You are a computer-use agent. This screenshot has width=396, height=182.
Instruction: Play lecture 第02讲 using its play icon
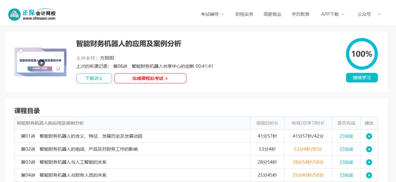[x=369, y=149]
